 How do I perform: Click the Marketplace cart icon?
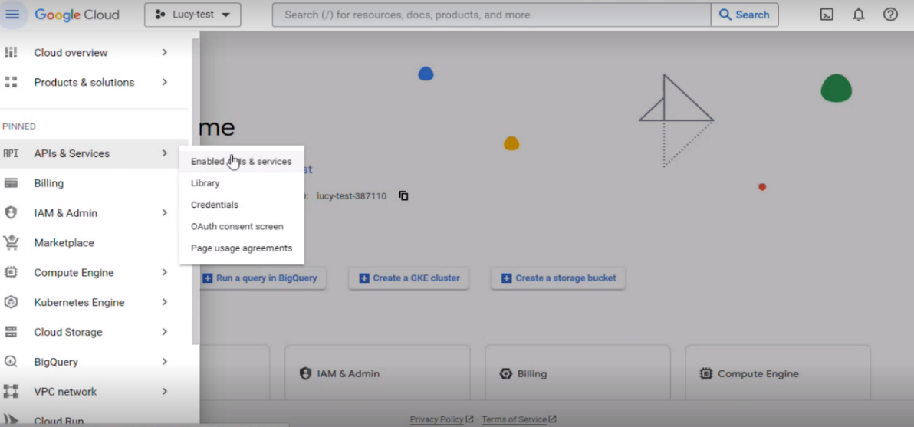11,242
